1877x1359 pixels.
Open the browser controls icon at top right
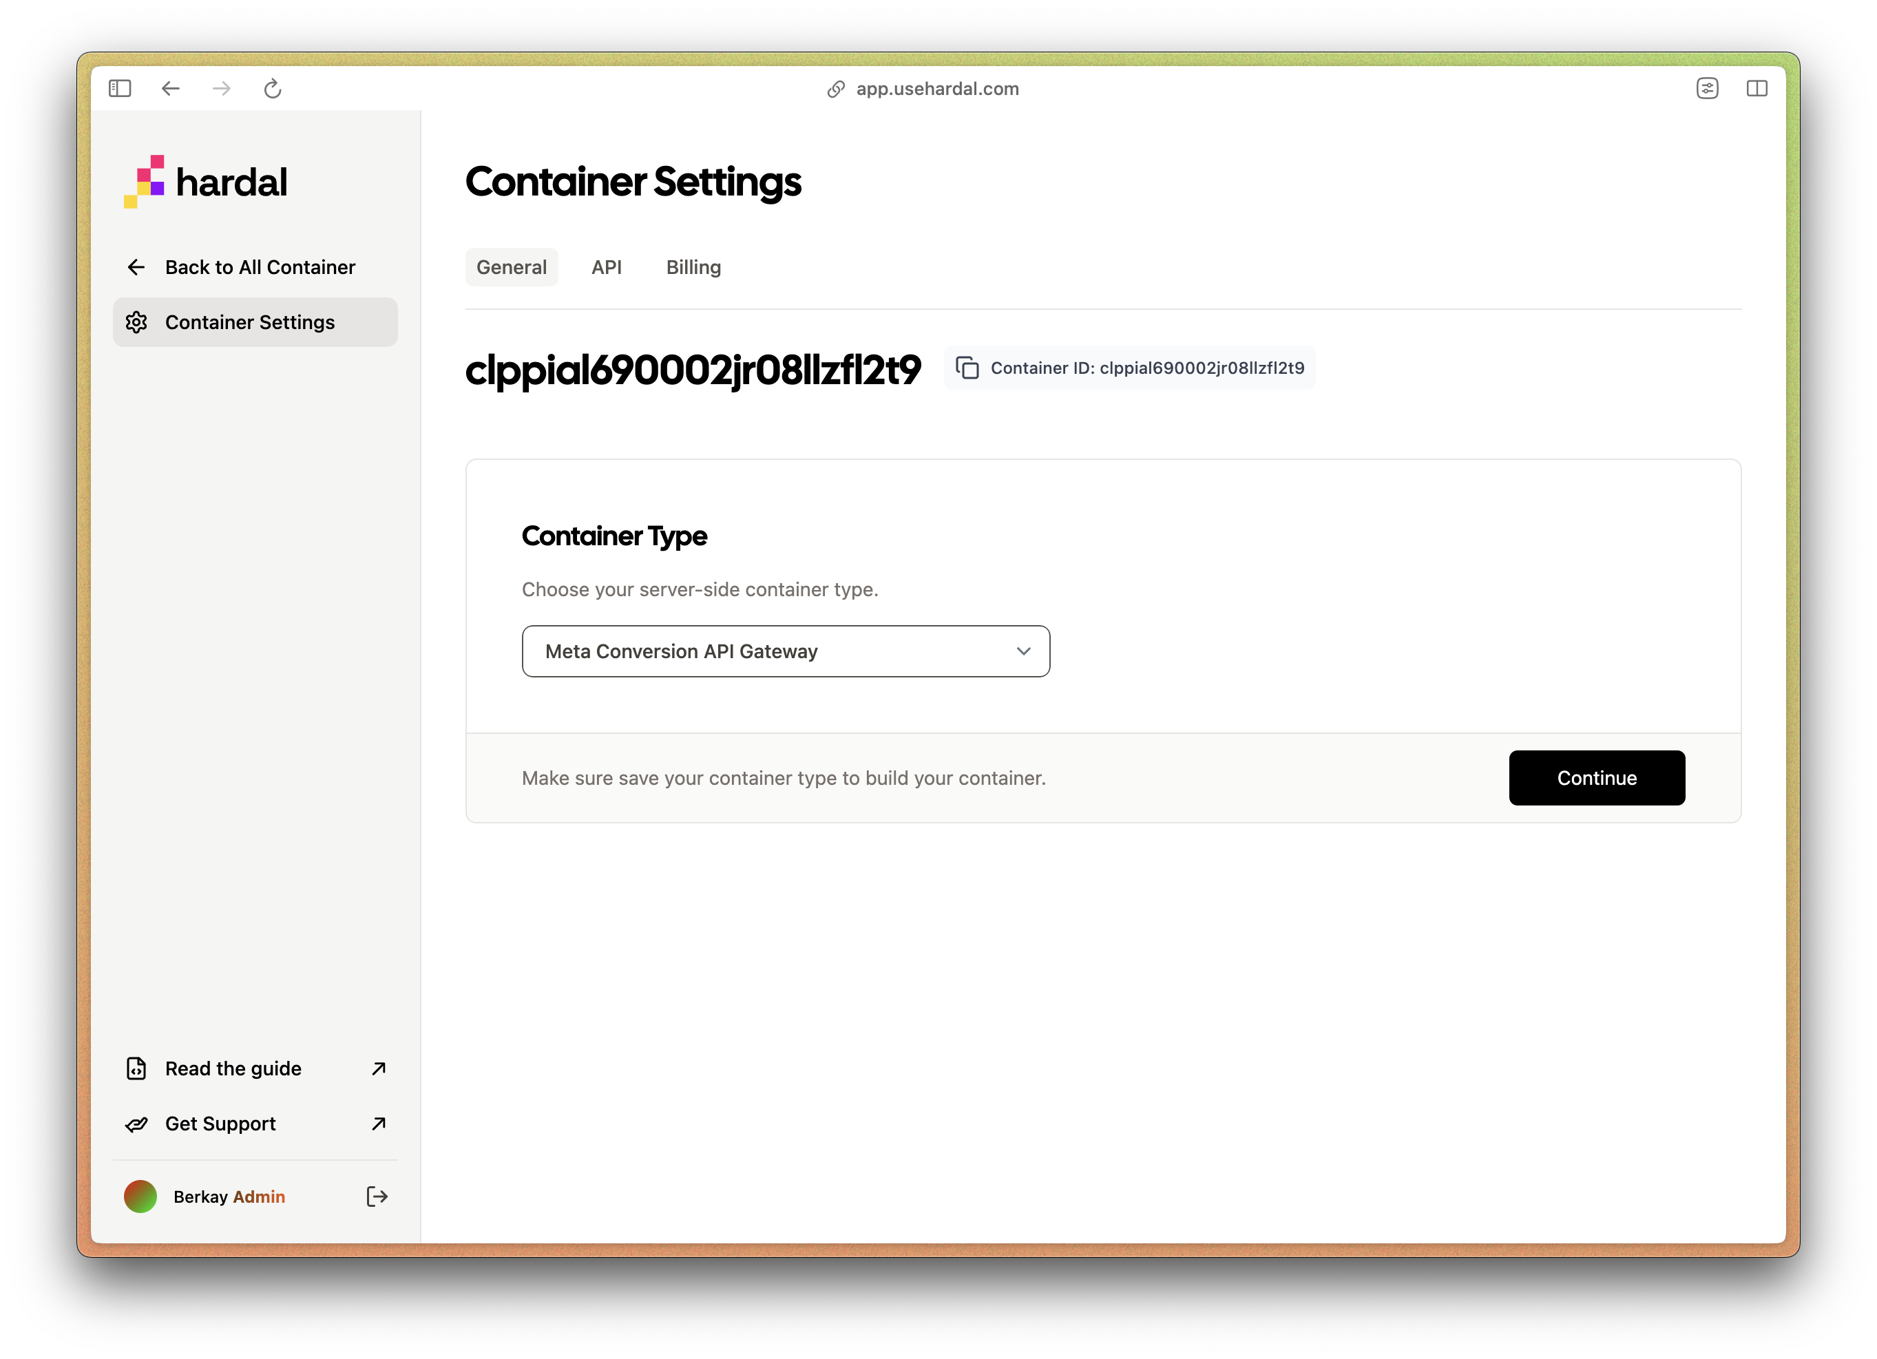(1708, 89)
